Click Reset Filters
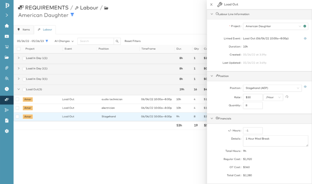The width and height of the screenshot is (312, 184). [x=132, y=41]
